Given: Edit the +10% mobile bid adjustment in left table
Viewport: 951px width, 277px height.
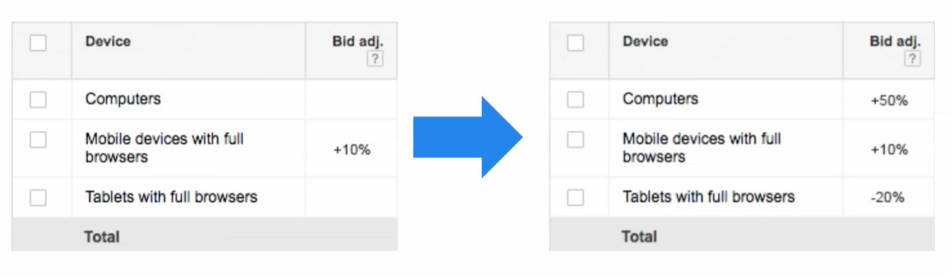Looking at the screenshot, I should (352, 150).
